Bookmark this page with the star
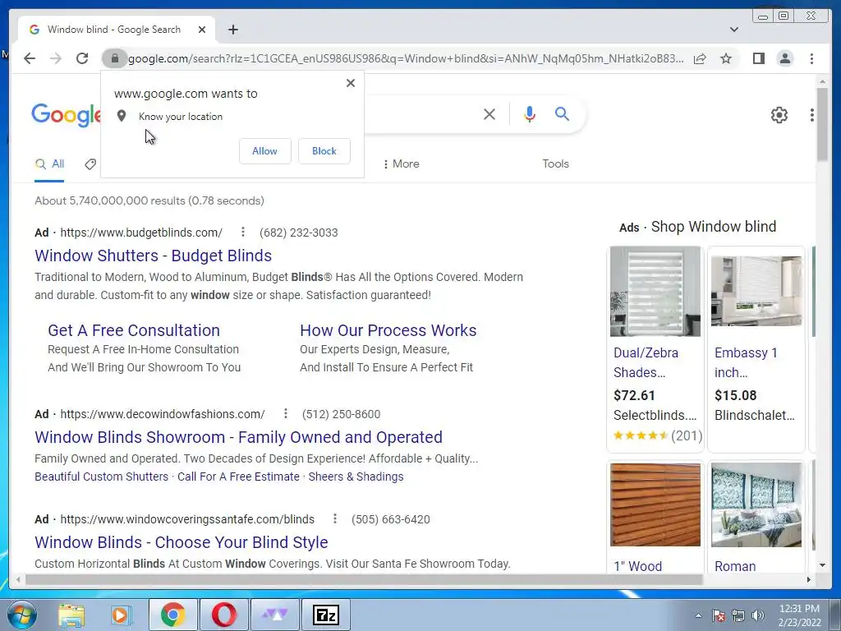Screen dimensions: 841x631 [x=726, y=58]
